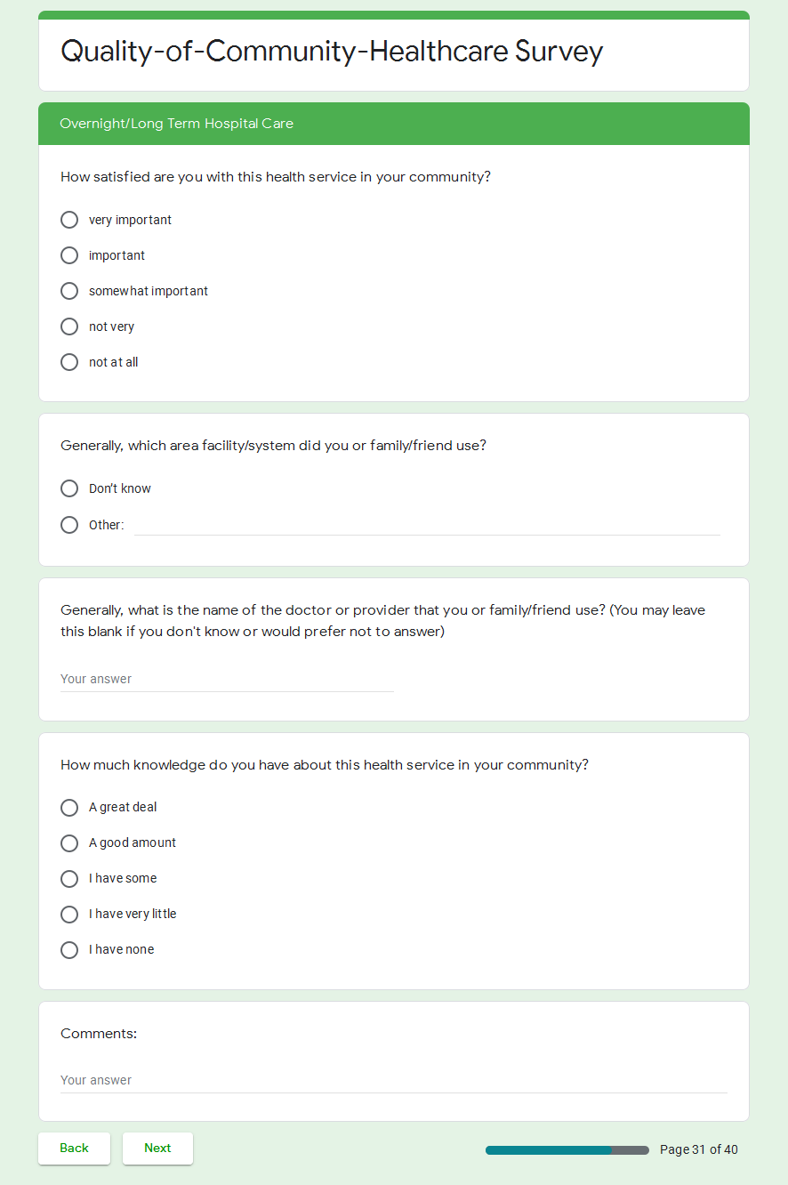Screen dimensions: 788x1185
Task: Select the 'Other:' facility radio button
Action: (x=69, y=525)
